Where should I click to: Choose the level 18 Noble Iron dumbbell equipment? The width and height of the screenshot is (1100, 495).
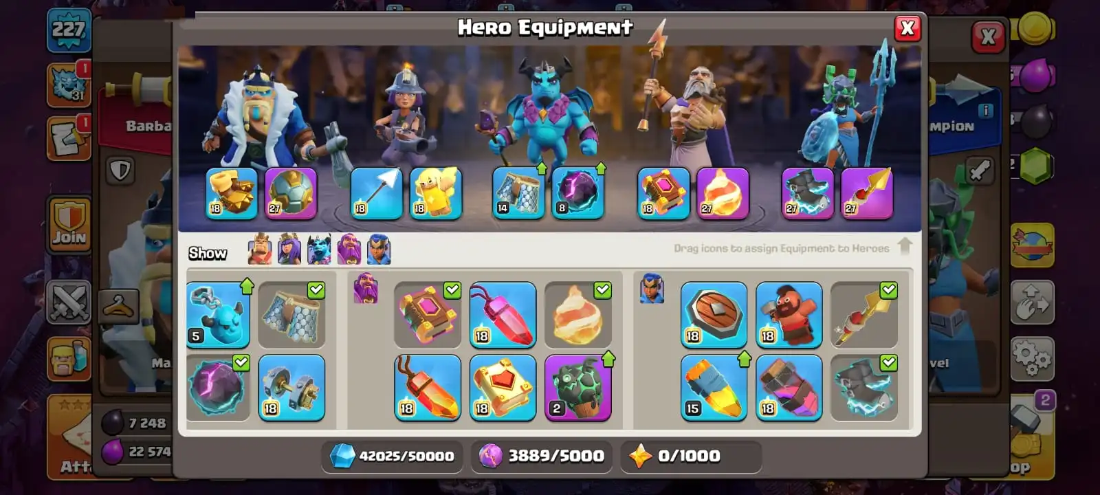click(x=291, y=387)
